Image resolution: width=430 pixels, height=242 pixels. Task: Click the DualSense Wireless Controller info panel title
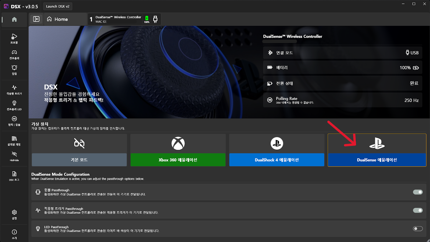(x=293, y=36)
